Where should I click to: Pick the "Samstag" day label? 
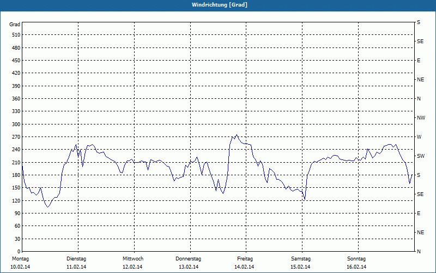301,259
